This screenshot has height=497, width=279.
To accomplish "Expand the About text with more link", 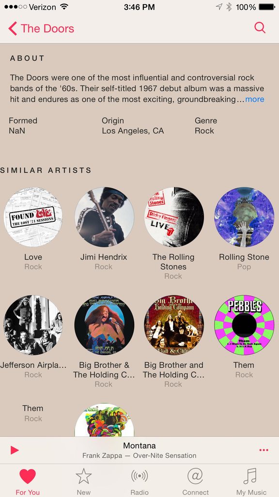I will click(x=255, y=99).
